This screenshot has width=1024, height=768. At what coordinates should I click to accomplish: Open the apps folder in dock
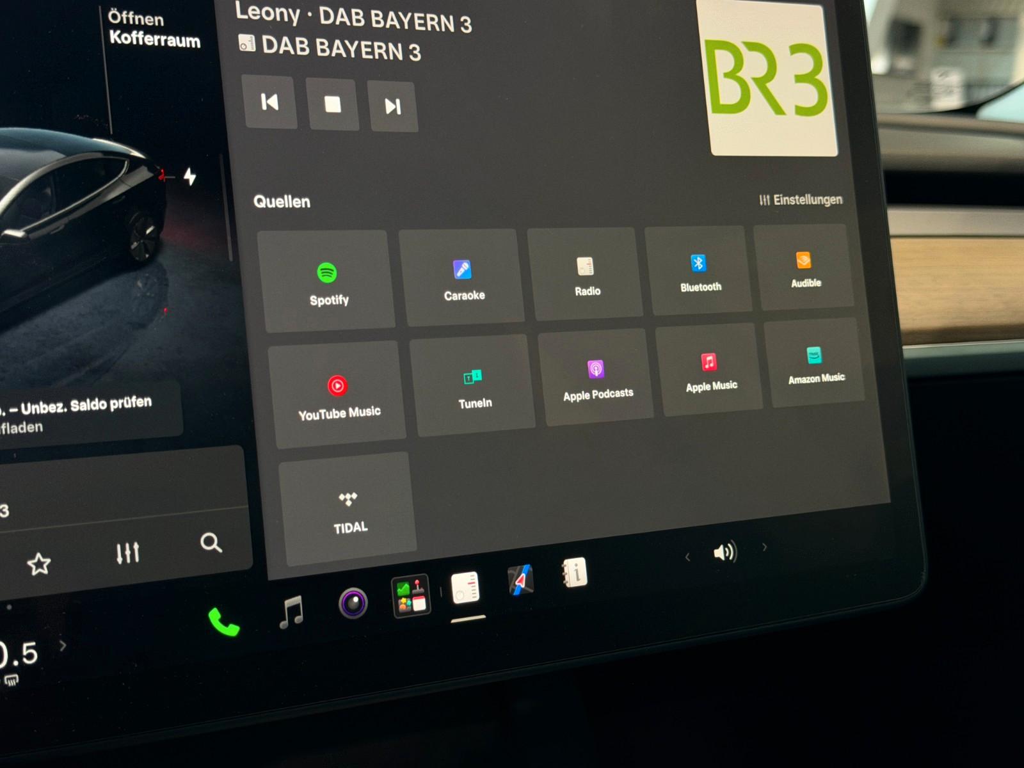[x=410, y=596]
